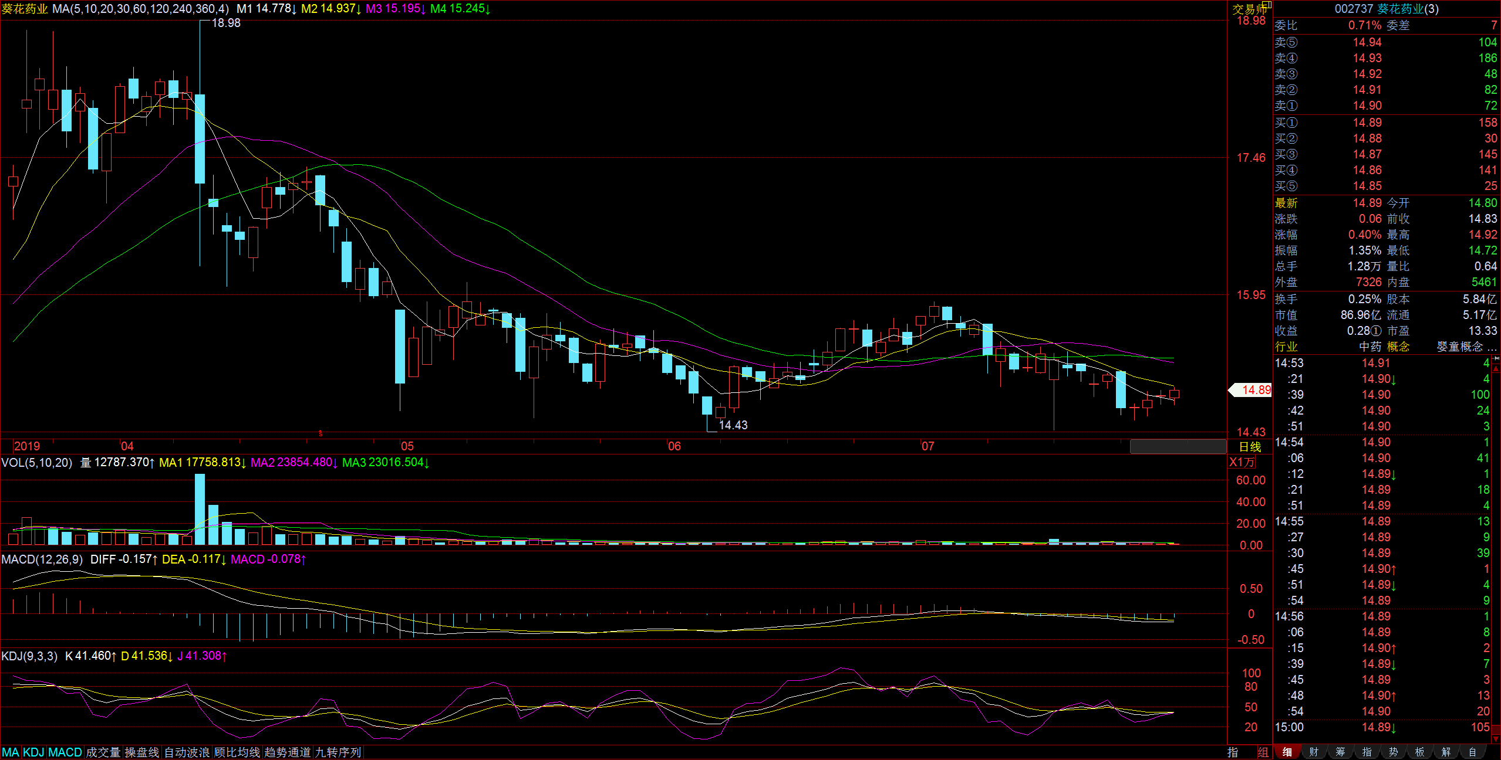The image size is (1501, 760).
Task: Click the VOL(5,10,20) indicator label
Action: pos(37,463)
